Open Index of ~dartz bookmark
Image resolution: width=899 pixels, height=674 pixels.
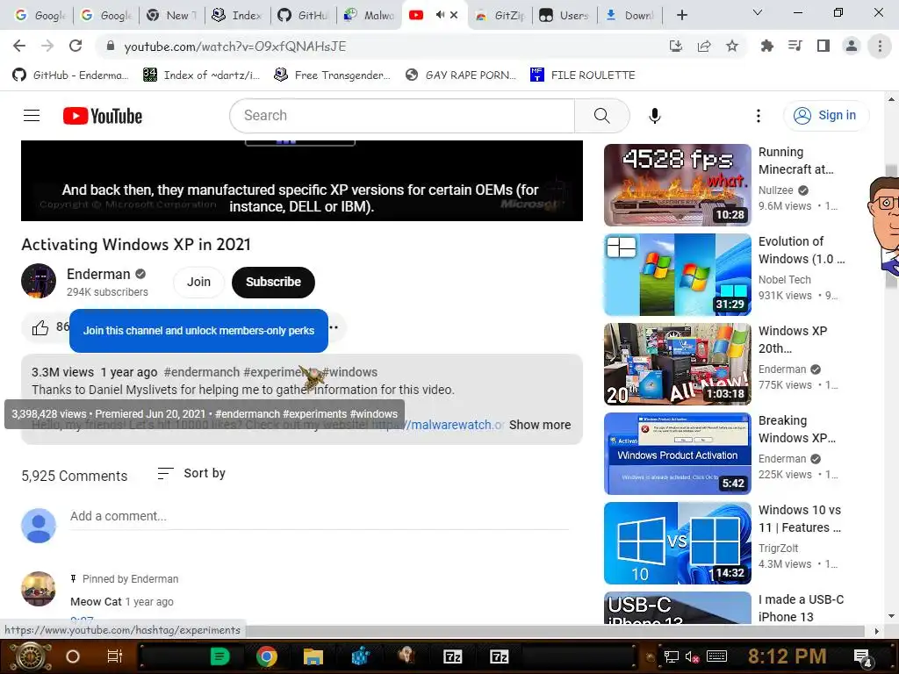click(201, 75)
